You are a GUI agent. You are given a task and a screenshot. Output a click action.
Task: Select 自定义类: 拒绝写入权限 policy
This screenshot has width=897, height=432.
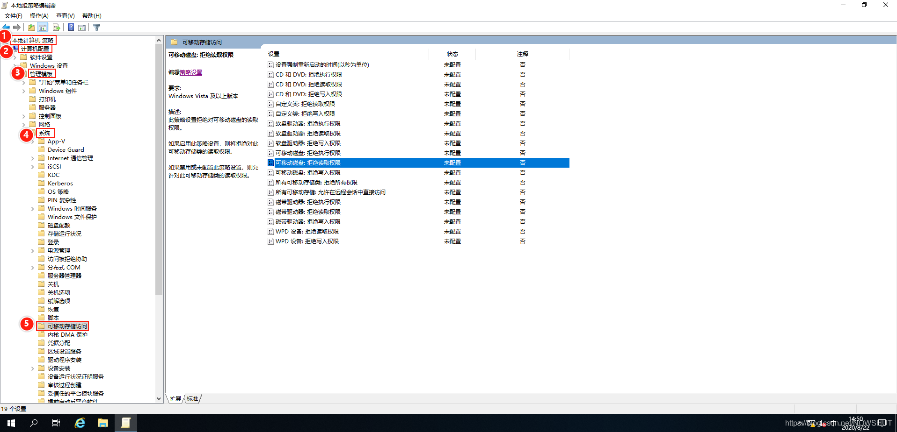click(305, 113)
